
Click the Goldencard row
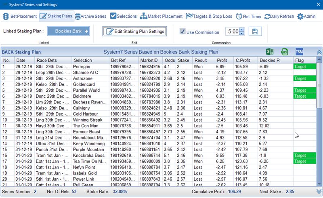[x=159, y=84]
